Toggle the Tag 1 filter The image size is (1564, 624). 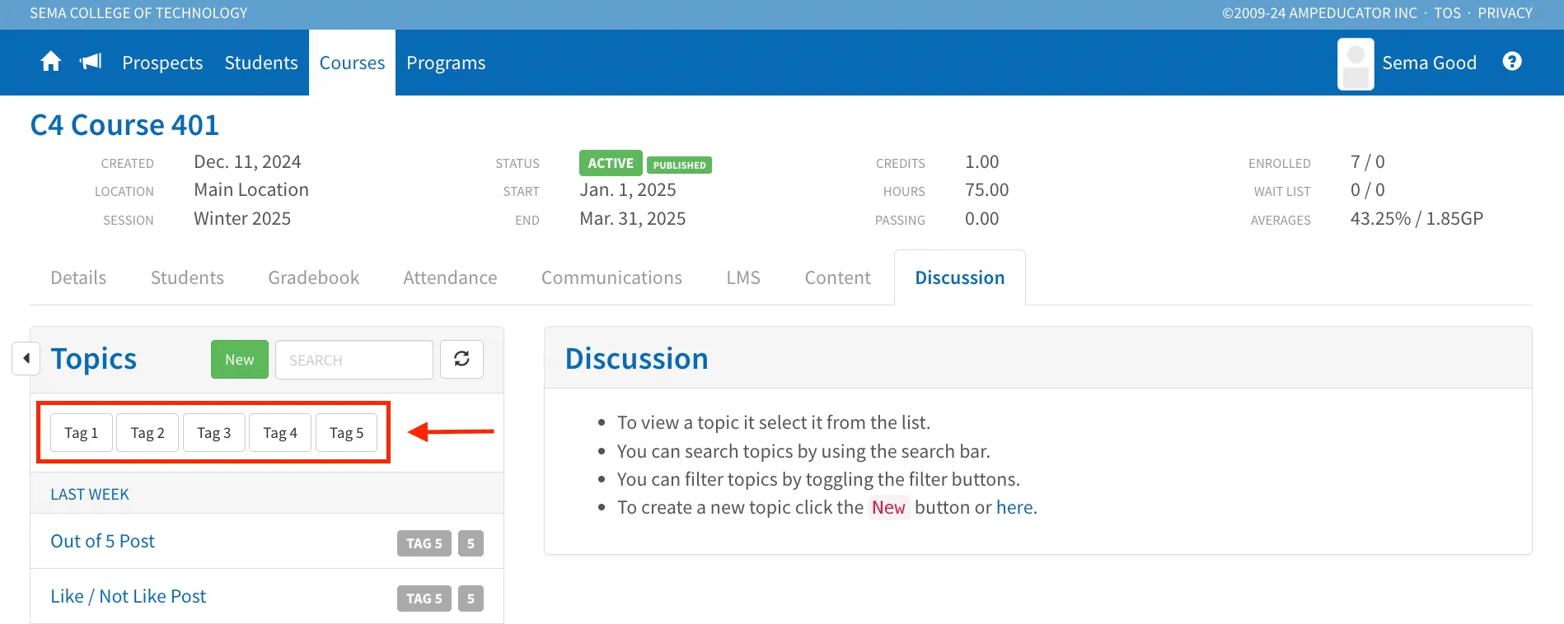[x=81, y=433]
